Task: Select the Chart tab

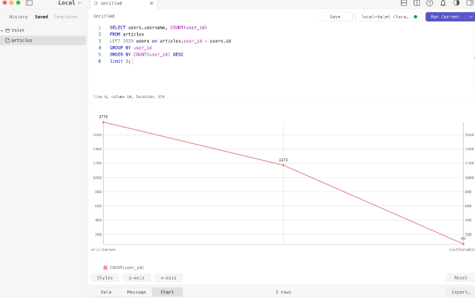Action: pos(167,292)
